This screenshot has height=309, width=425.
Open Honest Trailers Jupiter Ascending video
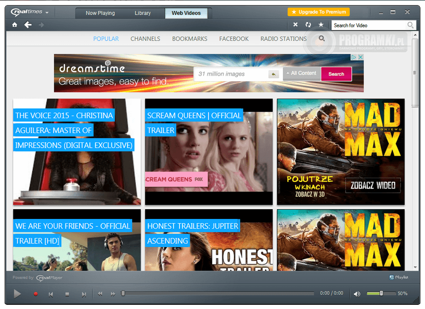coord(209,240)
